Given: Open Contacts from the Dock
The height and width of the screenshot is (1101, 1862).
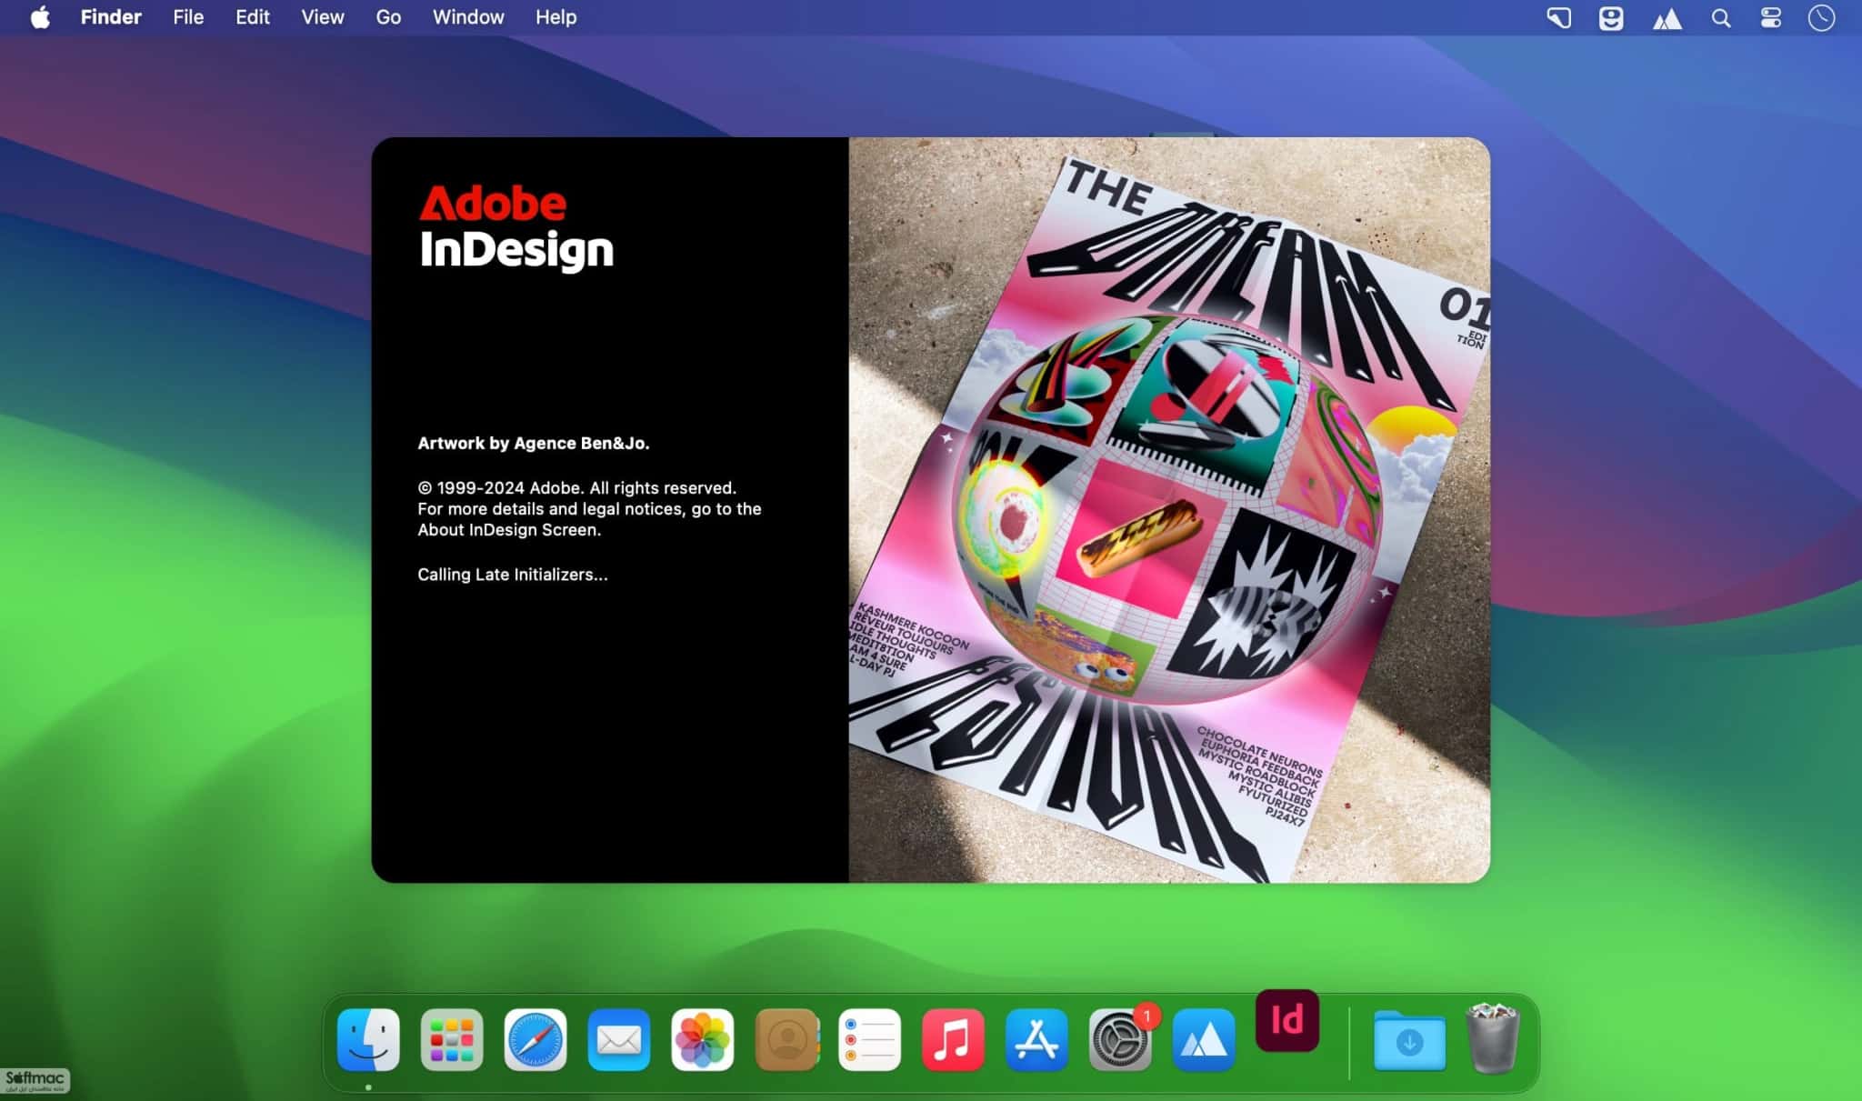Looking at the screenshot, I should [x=787, y=1039].
